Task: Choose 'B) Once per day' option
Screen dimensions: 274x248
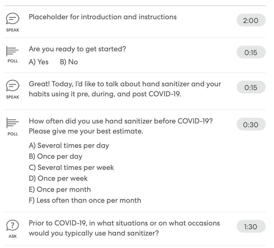Action: [56, 157]
